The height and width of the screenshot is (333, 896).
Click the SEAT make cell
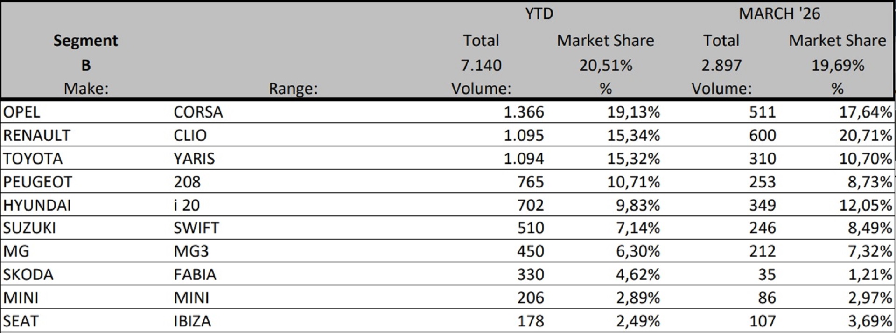point(21,321)
